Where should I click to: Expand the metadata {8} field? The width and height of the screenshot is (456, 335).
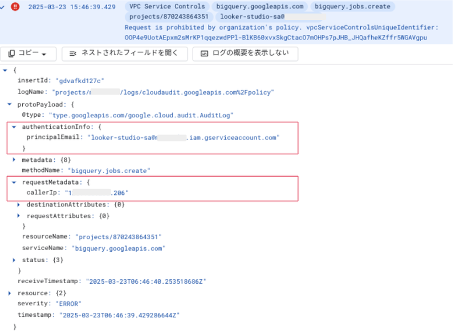pos(14,160)
